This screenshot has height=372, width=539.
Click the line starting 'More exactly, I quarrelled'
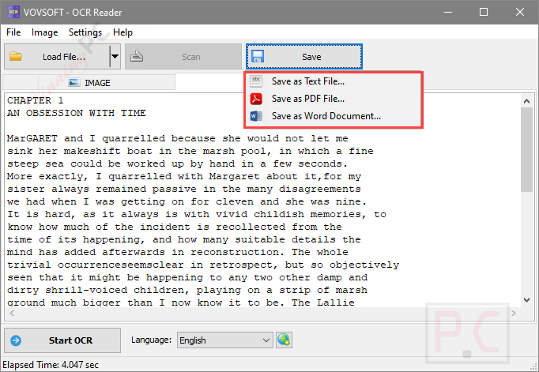184,177
